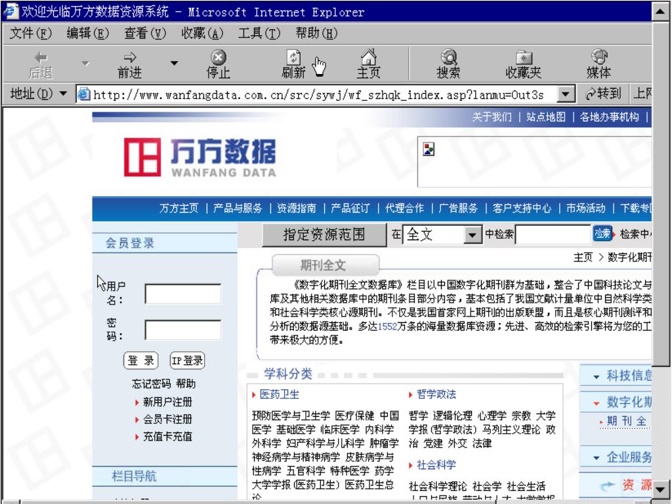Screen dimensions: 672x504
Task: Open the 帮助(H) menu
Action: (x=317, y=33)
